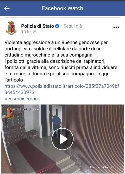The height and width of the screenshot is (174, 125).
Task: Click the Portone Civ. 6 camera label
Action: [x=101, y=167]
